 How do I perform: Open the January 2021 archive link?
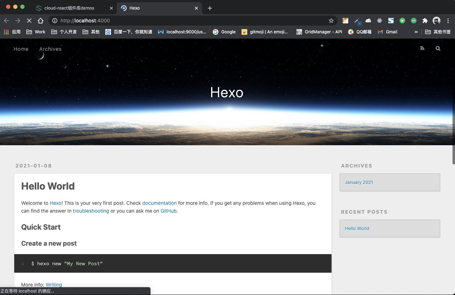click(359, 182)
